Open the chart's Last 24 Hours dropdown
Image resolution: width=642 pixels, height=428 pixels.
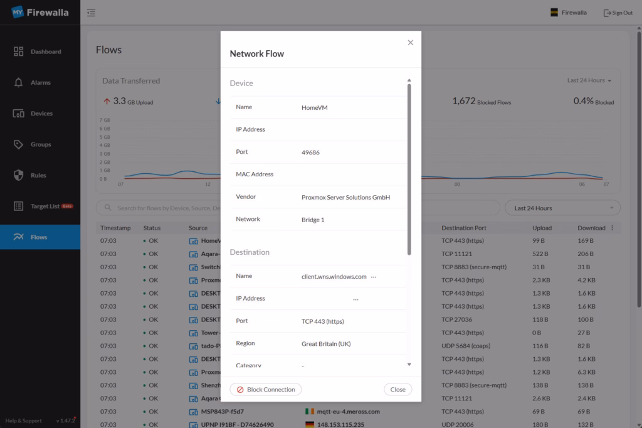coord(589,80)
